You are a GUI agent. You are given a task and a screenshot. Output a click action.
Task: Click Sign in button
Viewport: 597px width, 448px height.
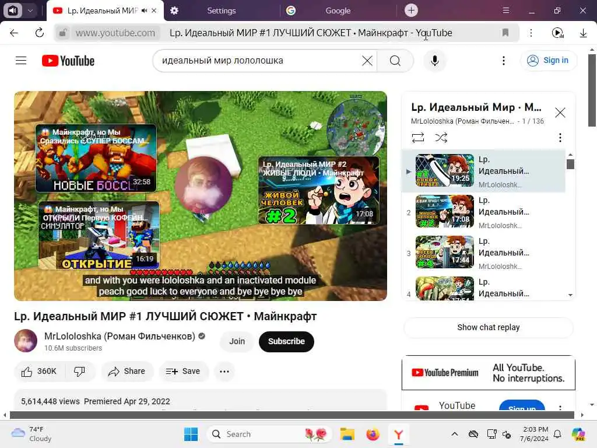pyautogui.click(x=548, y=60)
